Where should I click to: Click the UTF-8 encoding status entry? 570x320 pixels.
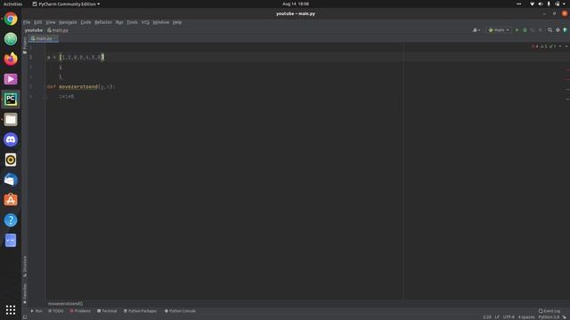tap(509, 317)
